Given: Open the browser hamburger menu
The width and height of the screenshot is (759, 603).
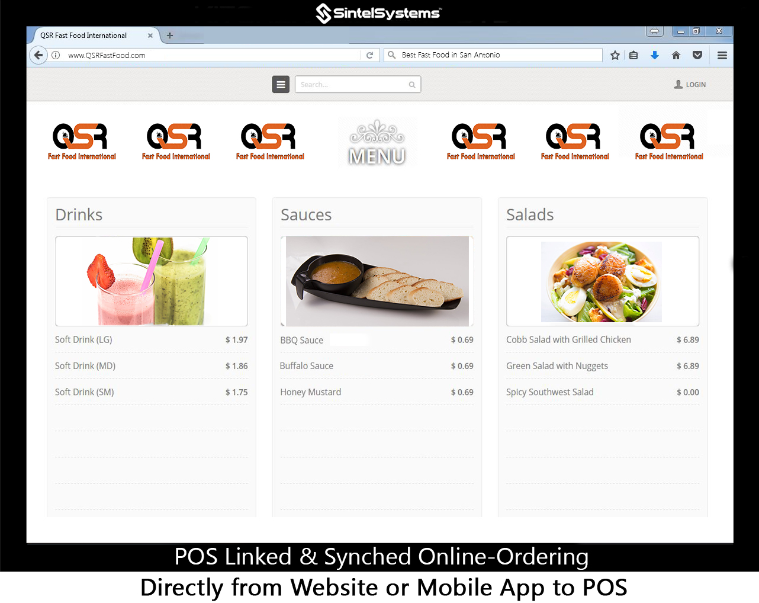Looking at the screenshot, I should pyautogui.click(x=722, y=55).
